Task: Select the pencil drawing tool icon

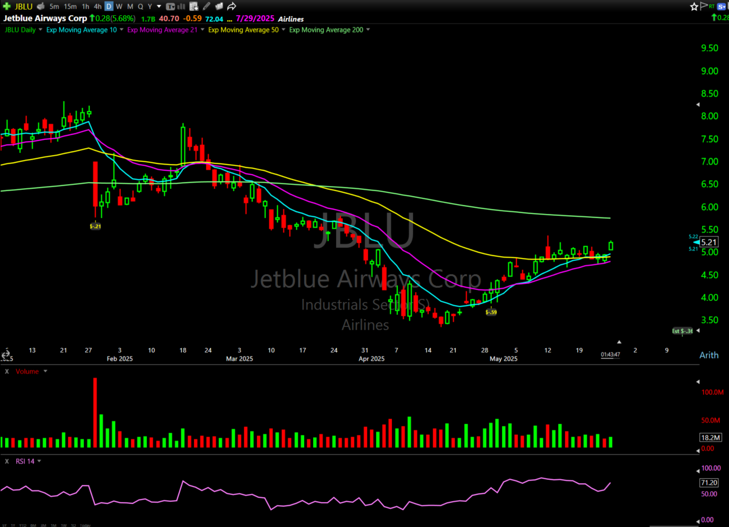Action: point(206,6)
